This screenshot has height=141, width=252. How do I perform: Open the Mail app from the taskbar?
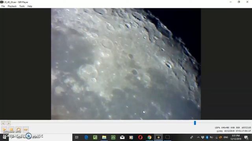point(122,137)
